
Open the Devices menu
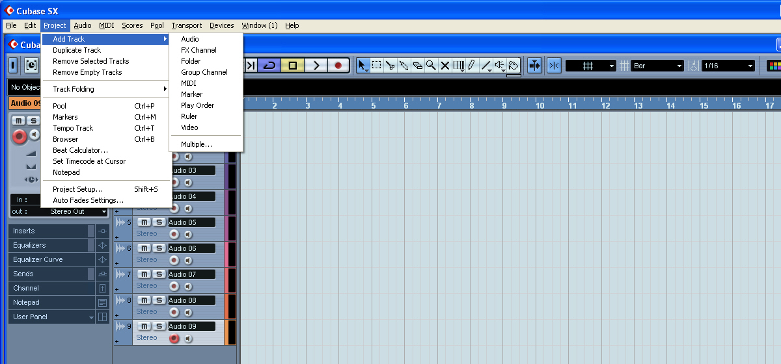point(222,25)
